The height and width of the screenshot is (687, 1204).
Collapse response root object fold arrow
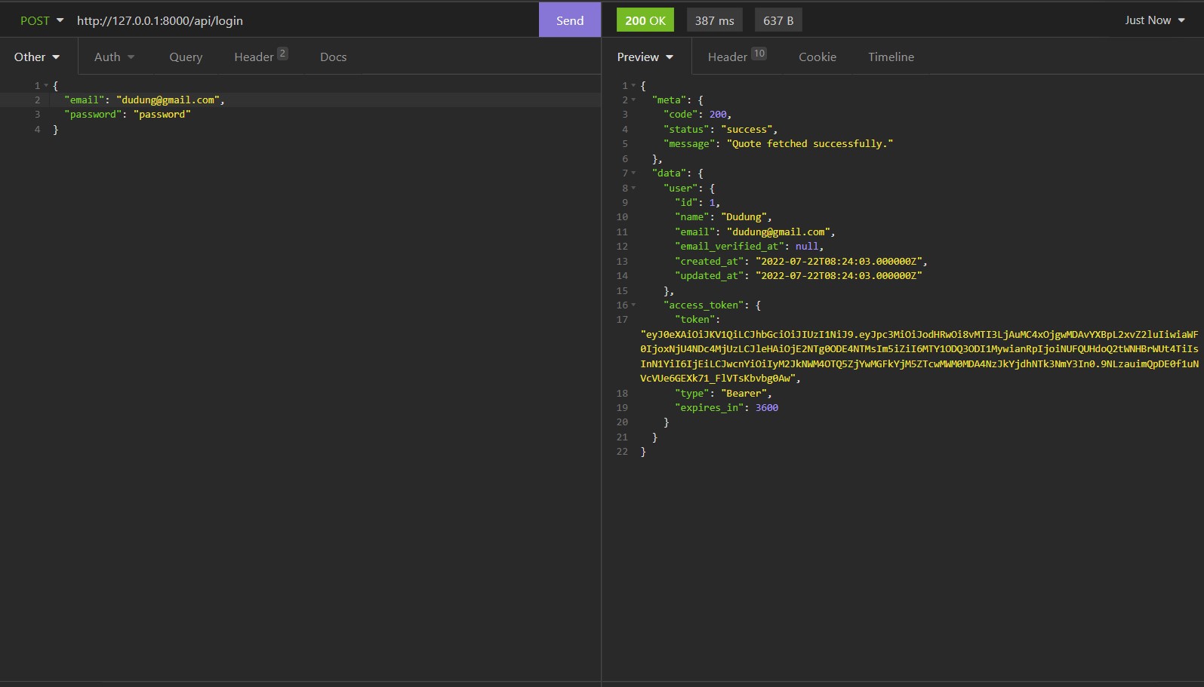633,86
